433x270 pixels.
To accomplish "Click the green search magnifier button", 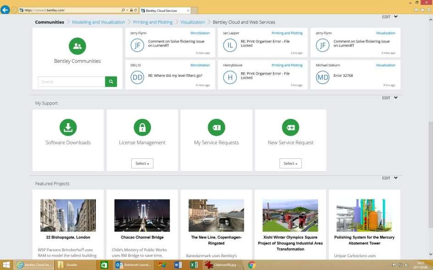I will (x=111, y=81).
